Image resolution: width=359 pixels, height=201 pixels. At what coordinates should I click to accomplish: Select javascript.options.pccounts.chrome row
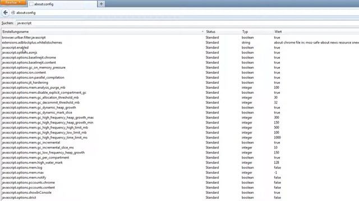[180, 183]
